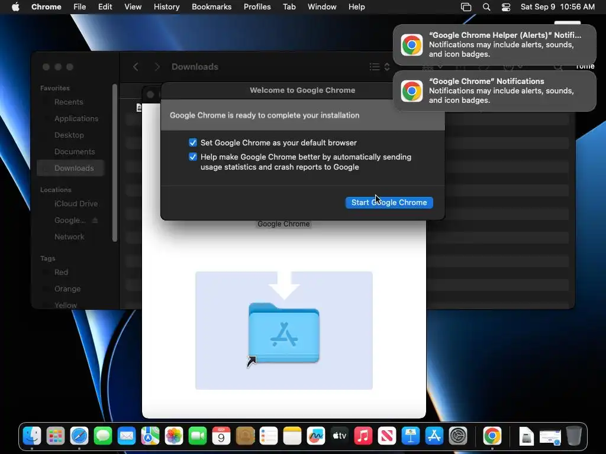The height and width of the screenshot is (454, 606).
Task: Open Apple TV from the Dock
Action: coord(340,436)
